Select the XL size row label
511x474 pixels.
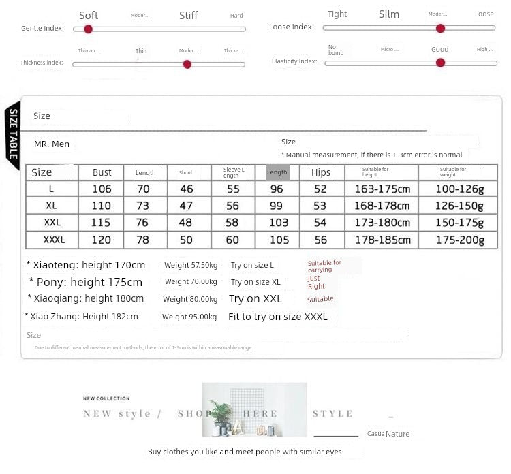click(x=52, y=206)
